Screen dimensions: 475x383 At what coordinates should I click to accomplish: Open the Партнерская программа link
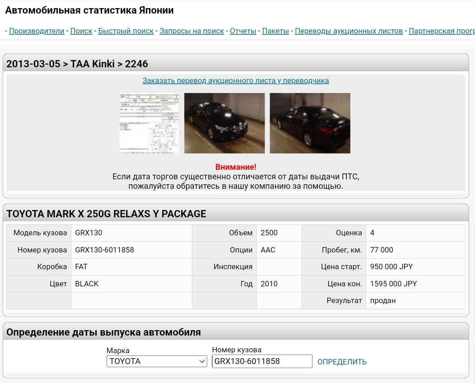click(442, 31)
